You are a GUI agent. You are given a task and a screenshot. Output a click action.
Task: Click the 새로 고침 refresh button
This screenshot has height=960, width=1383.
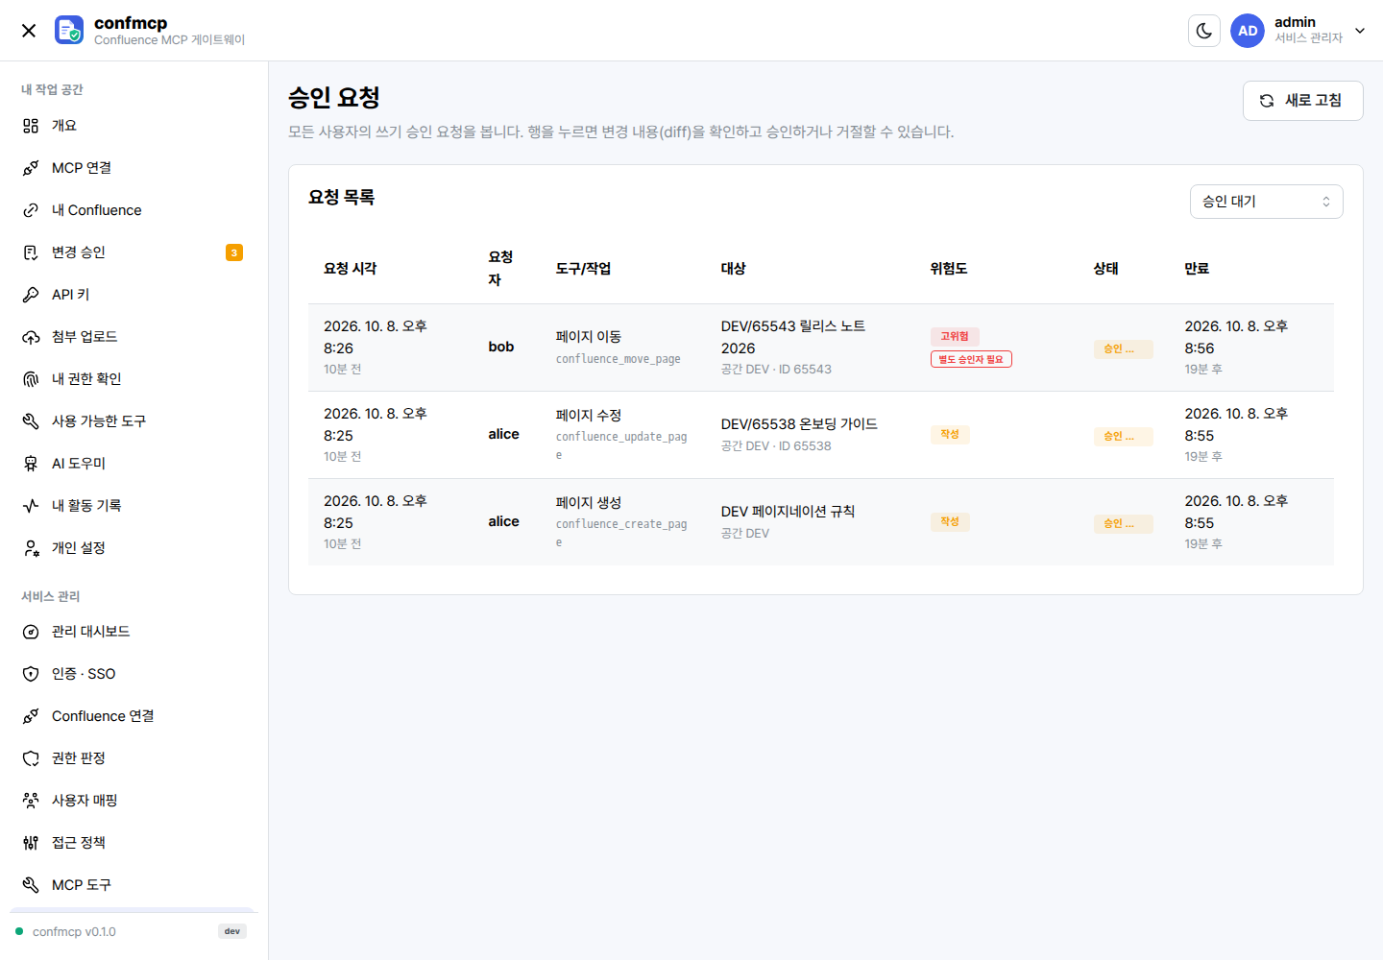(x=1302, y=101)
